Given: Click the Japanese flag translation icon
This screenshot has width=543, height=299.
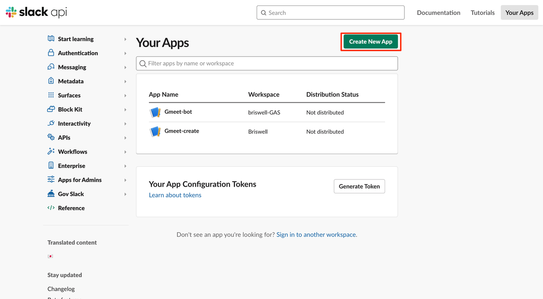Looking at the screenshot, I should click(x=50, y=256).
